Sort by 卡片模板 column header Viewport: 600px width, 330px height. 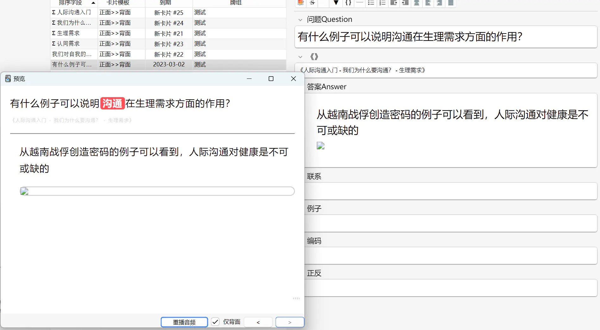(x=122, y=3)
